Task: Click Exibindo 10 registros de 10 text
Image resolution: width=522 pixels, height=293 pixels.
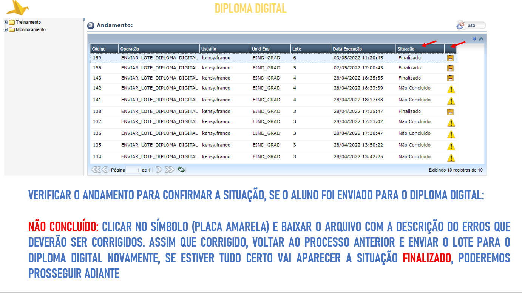Action: click(x=456, y=170)
